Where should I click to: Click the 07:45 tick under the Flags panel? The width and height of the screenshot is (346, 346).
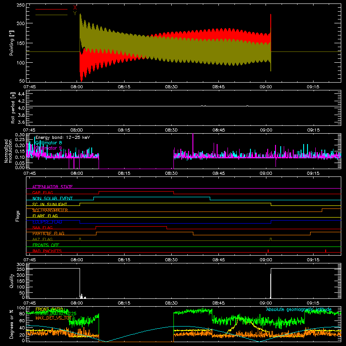tap(29, 260)
